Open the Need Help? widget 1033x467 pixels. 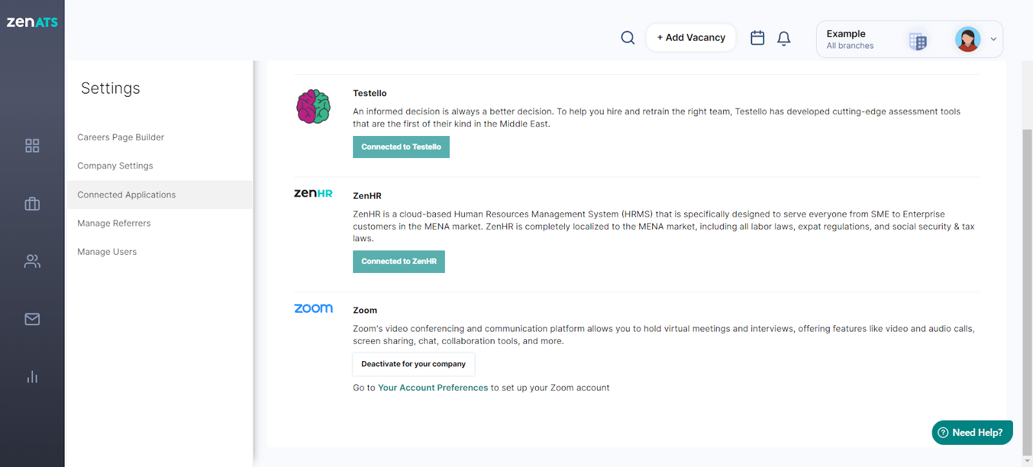pyautogui.click(x=972, y=433)
